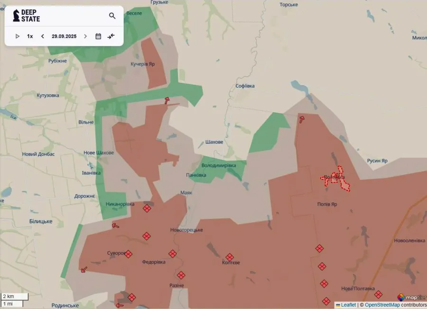The image size is (427, 309).
Task: Click the 29.09.2025 date field
Action: pyautogui.click(x=64, y=36)
